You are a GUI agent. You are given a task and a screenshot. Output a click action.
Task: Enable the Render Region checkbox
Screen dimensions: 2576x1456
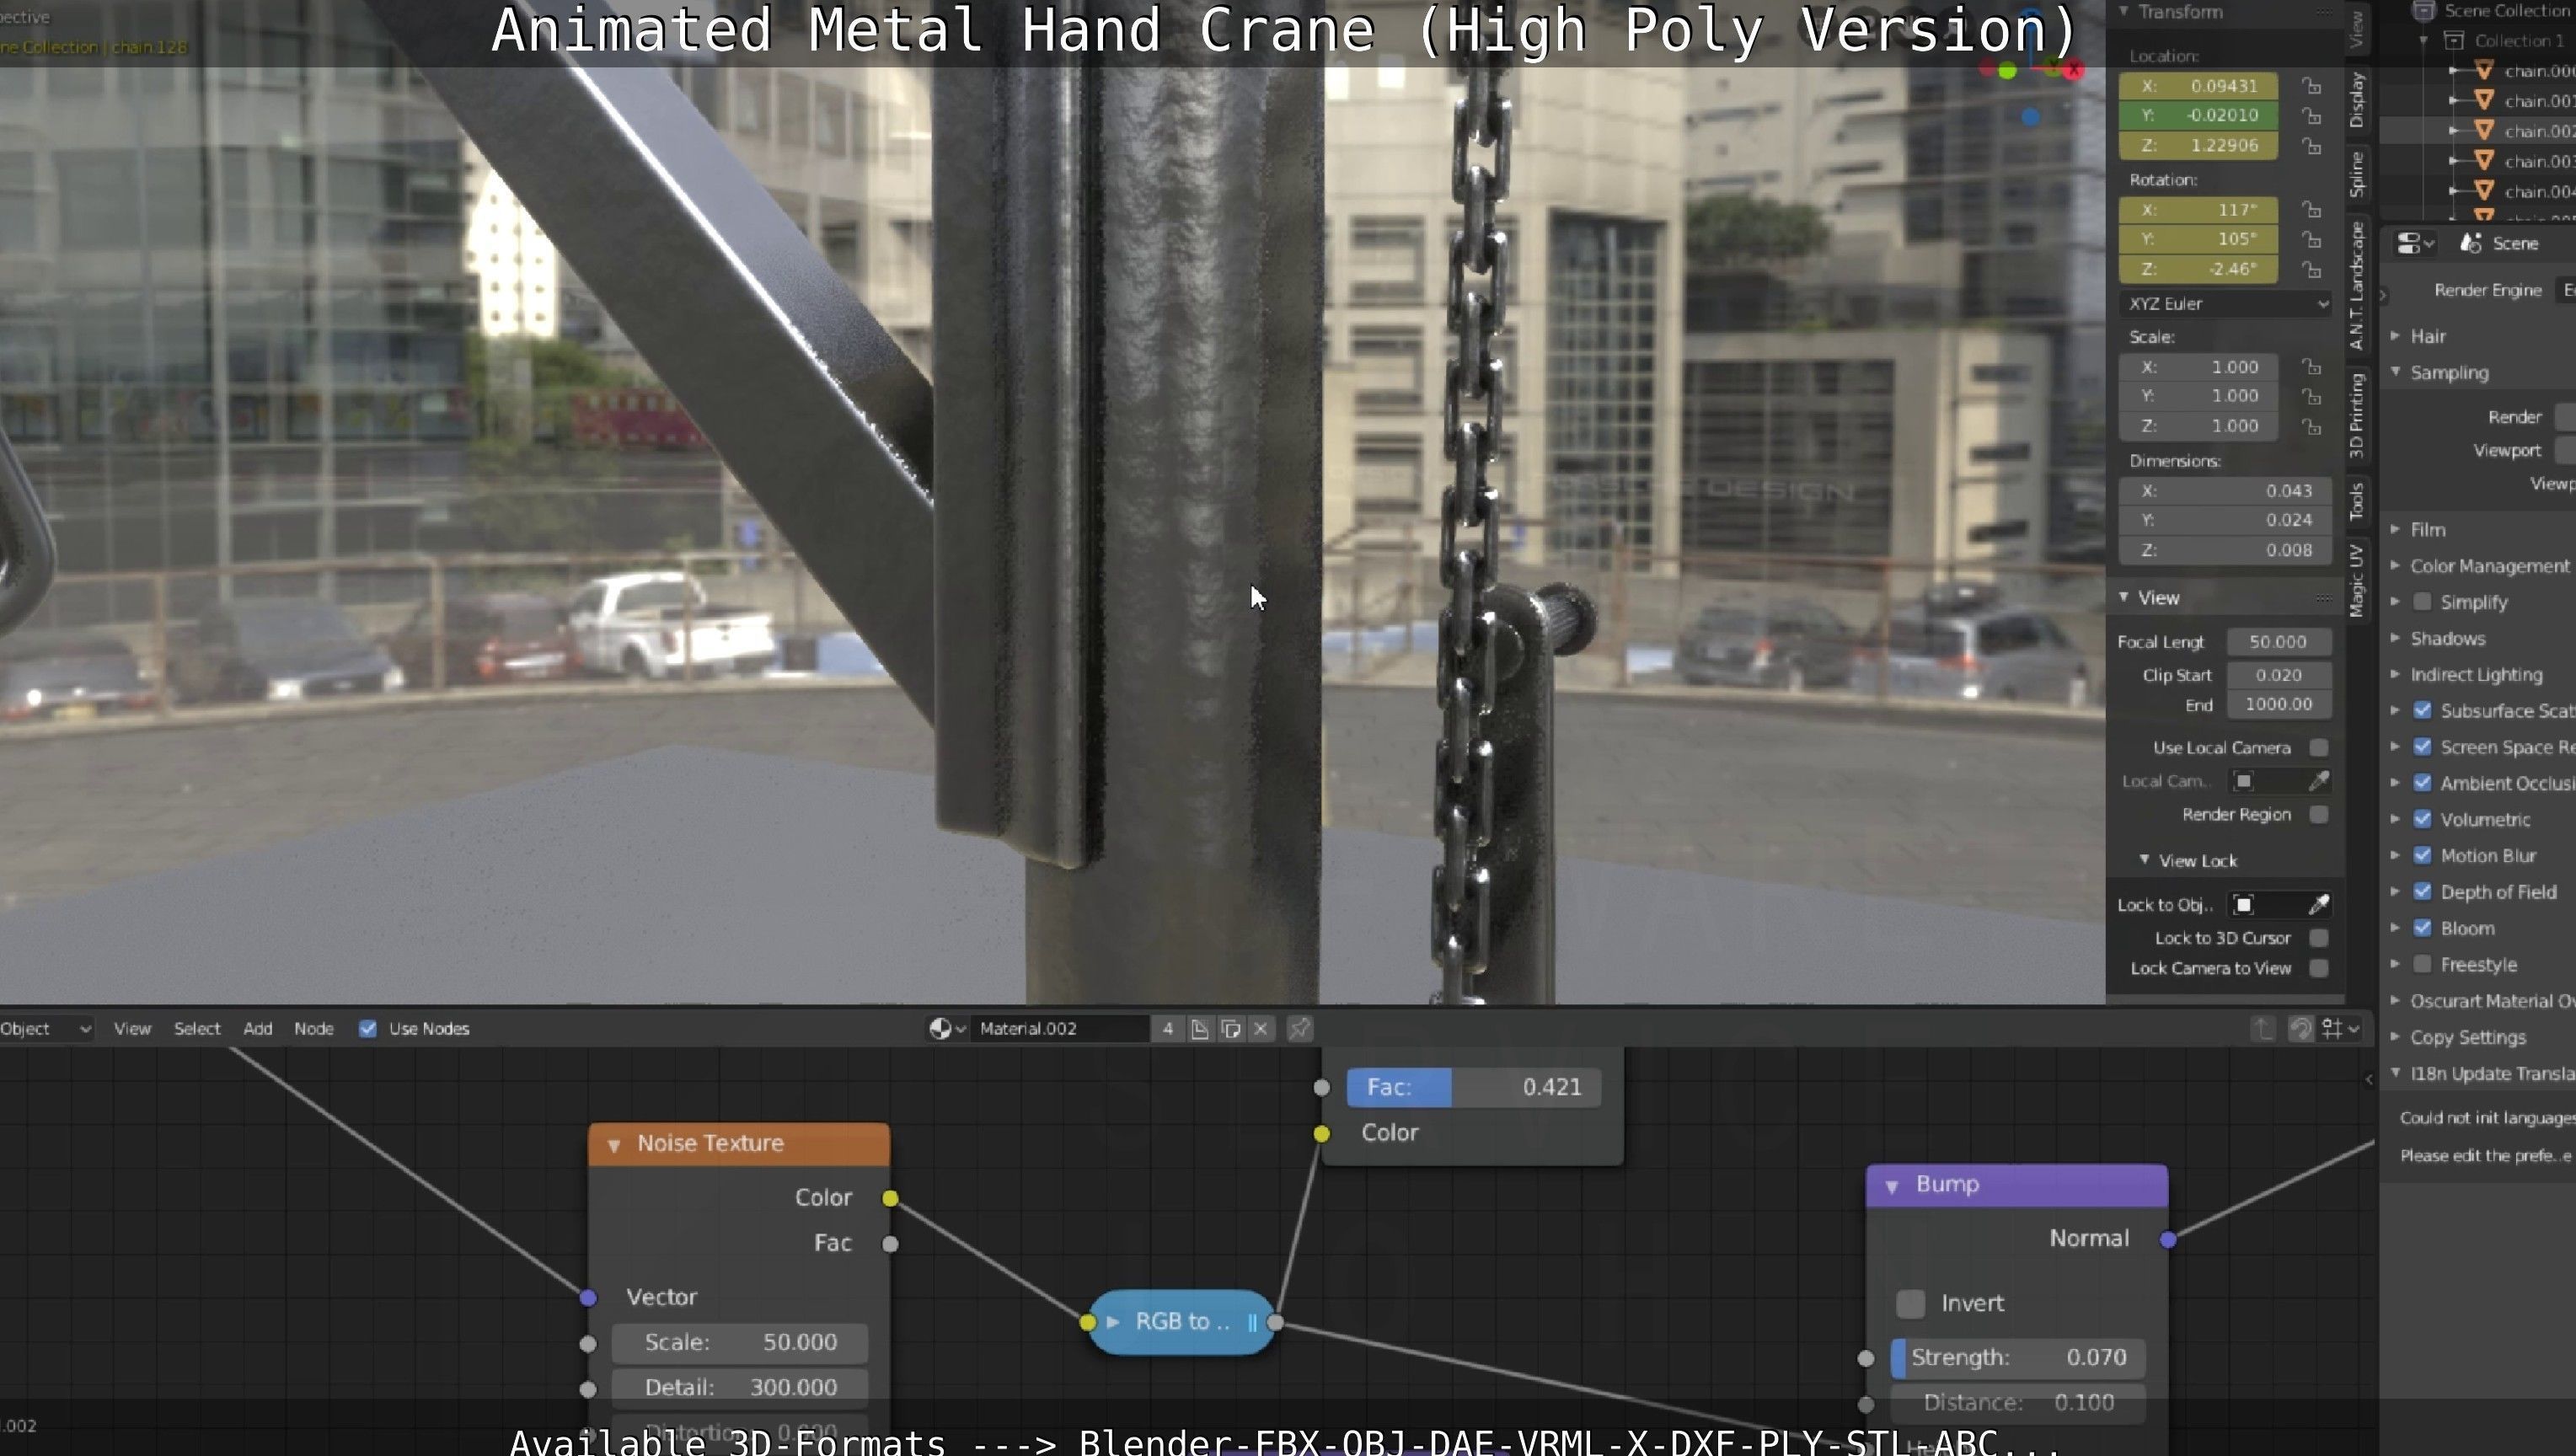[2318, 814]
